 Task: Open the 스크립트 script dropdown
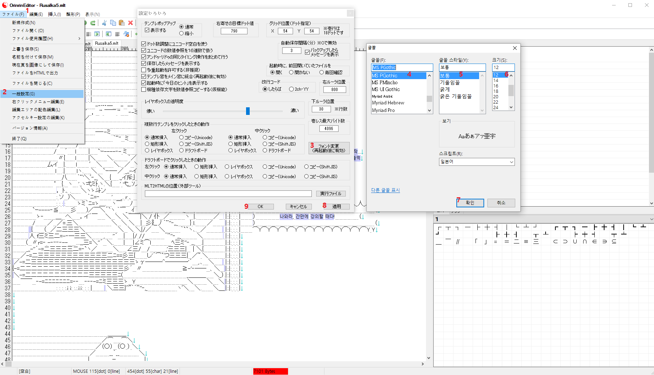[x=477, y=162]
